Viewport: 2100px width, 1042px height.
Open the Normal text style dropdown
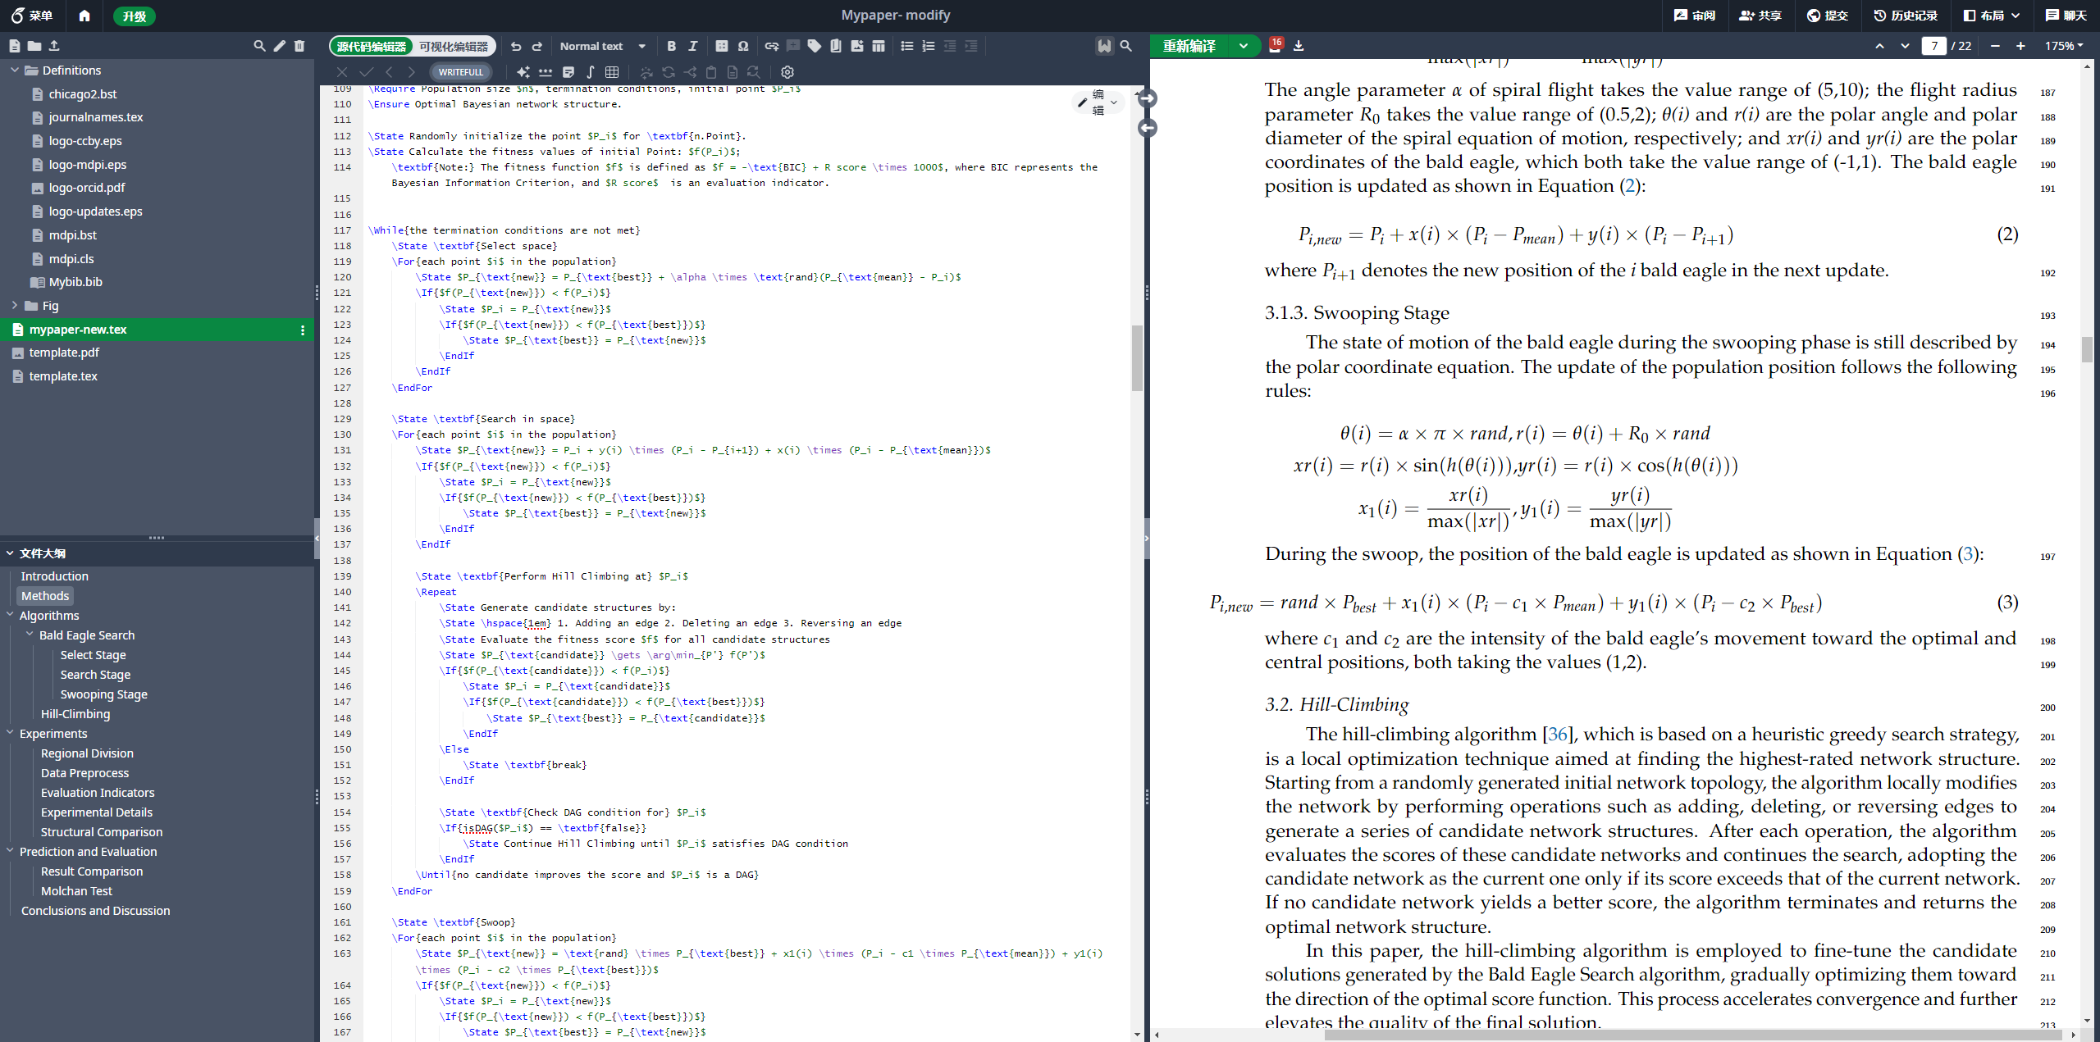[602, 46]
